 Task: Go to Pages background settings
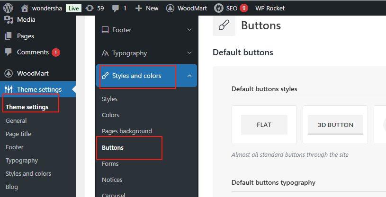126,131
